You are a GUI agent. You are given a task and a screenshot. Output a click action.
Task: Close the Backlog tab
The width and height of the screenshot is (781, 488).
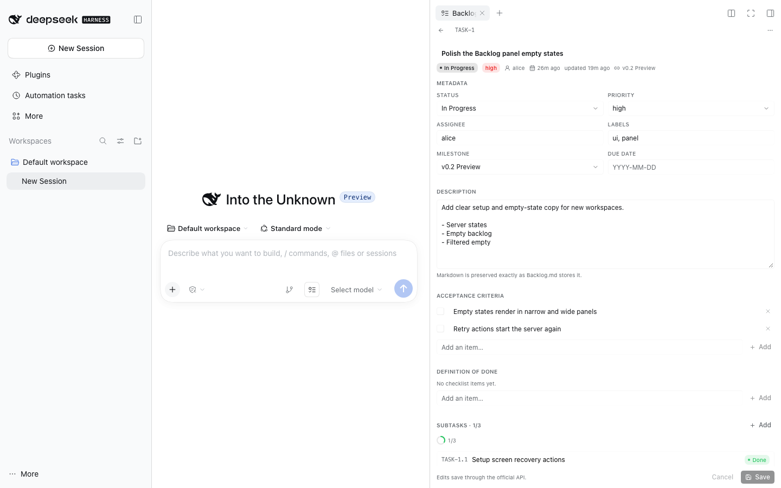pos(482,13)
